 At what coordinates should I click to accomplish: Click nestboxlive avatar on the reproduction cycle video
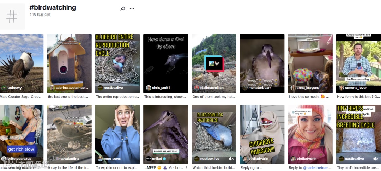[100, 88]
